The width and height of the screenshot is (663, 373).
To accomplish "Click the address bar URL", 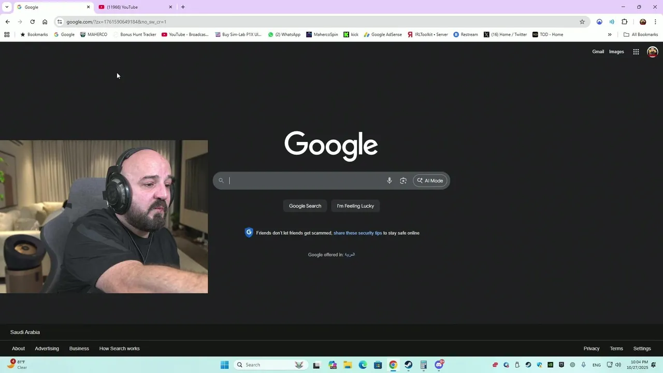I will (x=116, y=22).
